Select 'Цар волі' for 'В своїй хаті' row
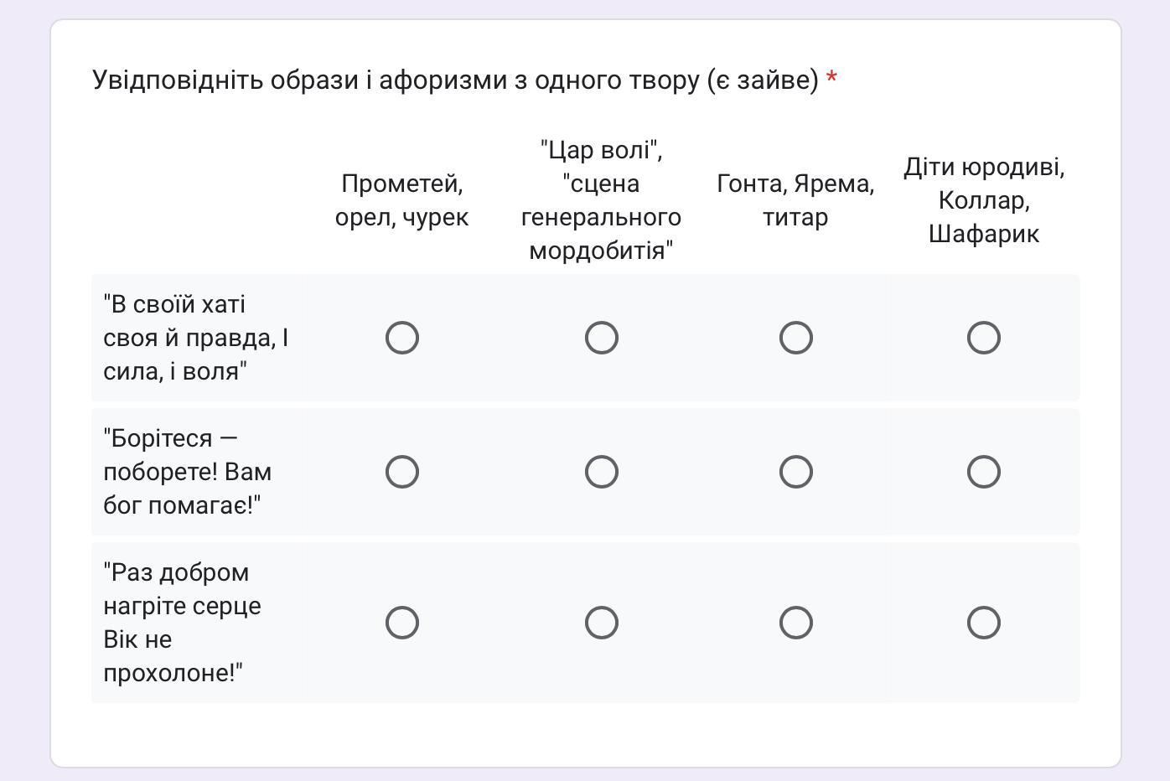Viewport: 1170px width, 781px height. point(602,338)
